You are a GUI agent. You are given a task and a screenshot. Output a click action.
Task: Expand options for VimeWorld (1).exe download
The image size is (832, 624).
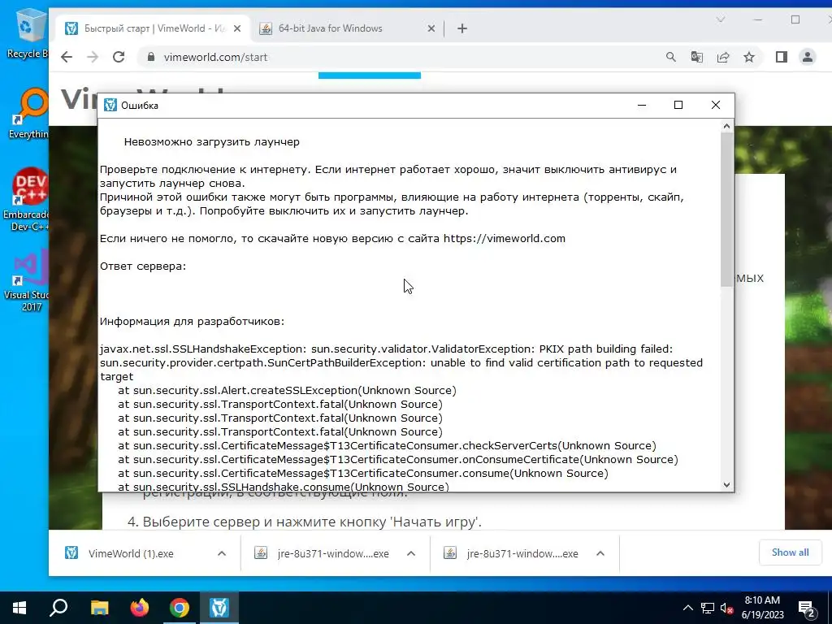[x=222, y=553]
